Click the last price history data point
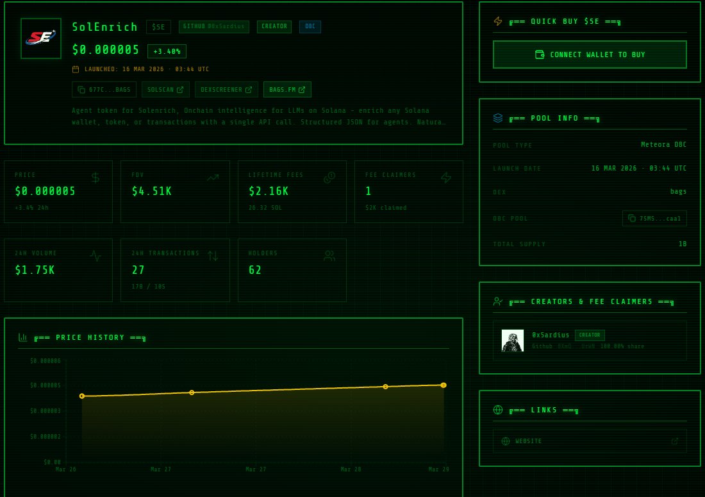The height and width of the screenshot is (497, 705). pyautogui.click(x=444, y=385)
